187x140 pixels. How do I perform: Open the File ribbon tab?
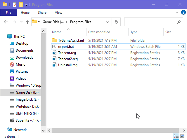[8, 13]
